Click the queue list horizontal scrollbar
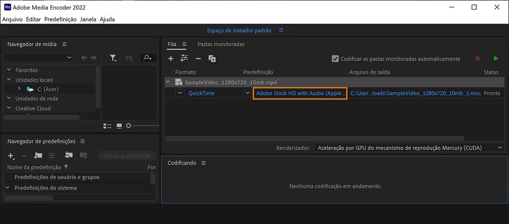Screen dimensions: 509x224 click(x=315, y=138)
